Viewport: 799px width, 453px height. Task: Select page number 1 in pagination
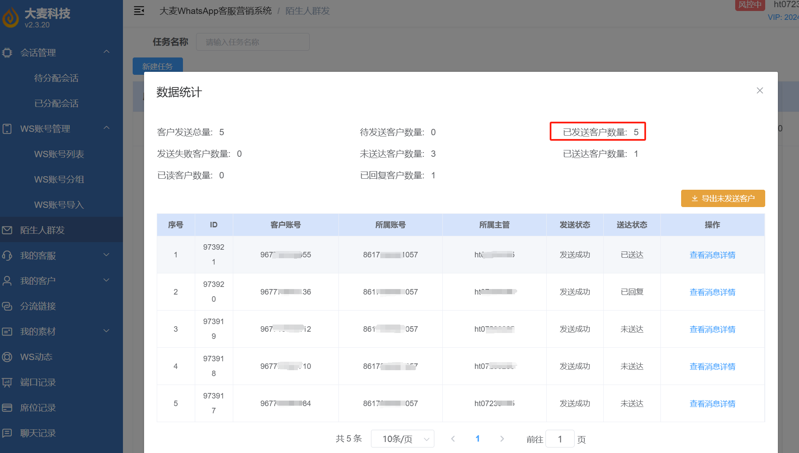(x=477, y=439)
